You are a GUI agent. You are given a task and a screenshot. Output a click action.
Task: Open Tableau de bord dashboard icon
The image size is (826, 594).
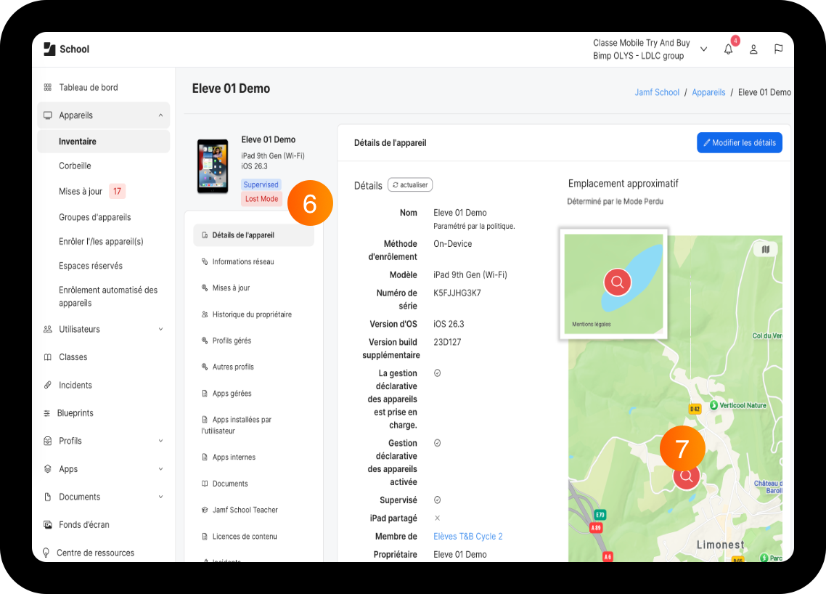[47, 87]
